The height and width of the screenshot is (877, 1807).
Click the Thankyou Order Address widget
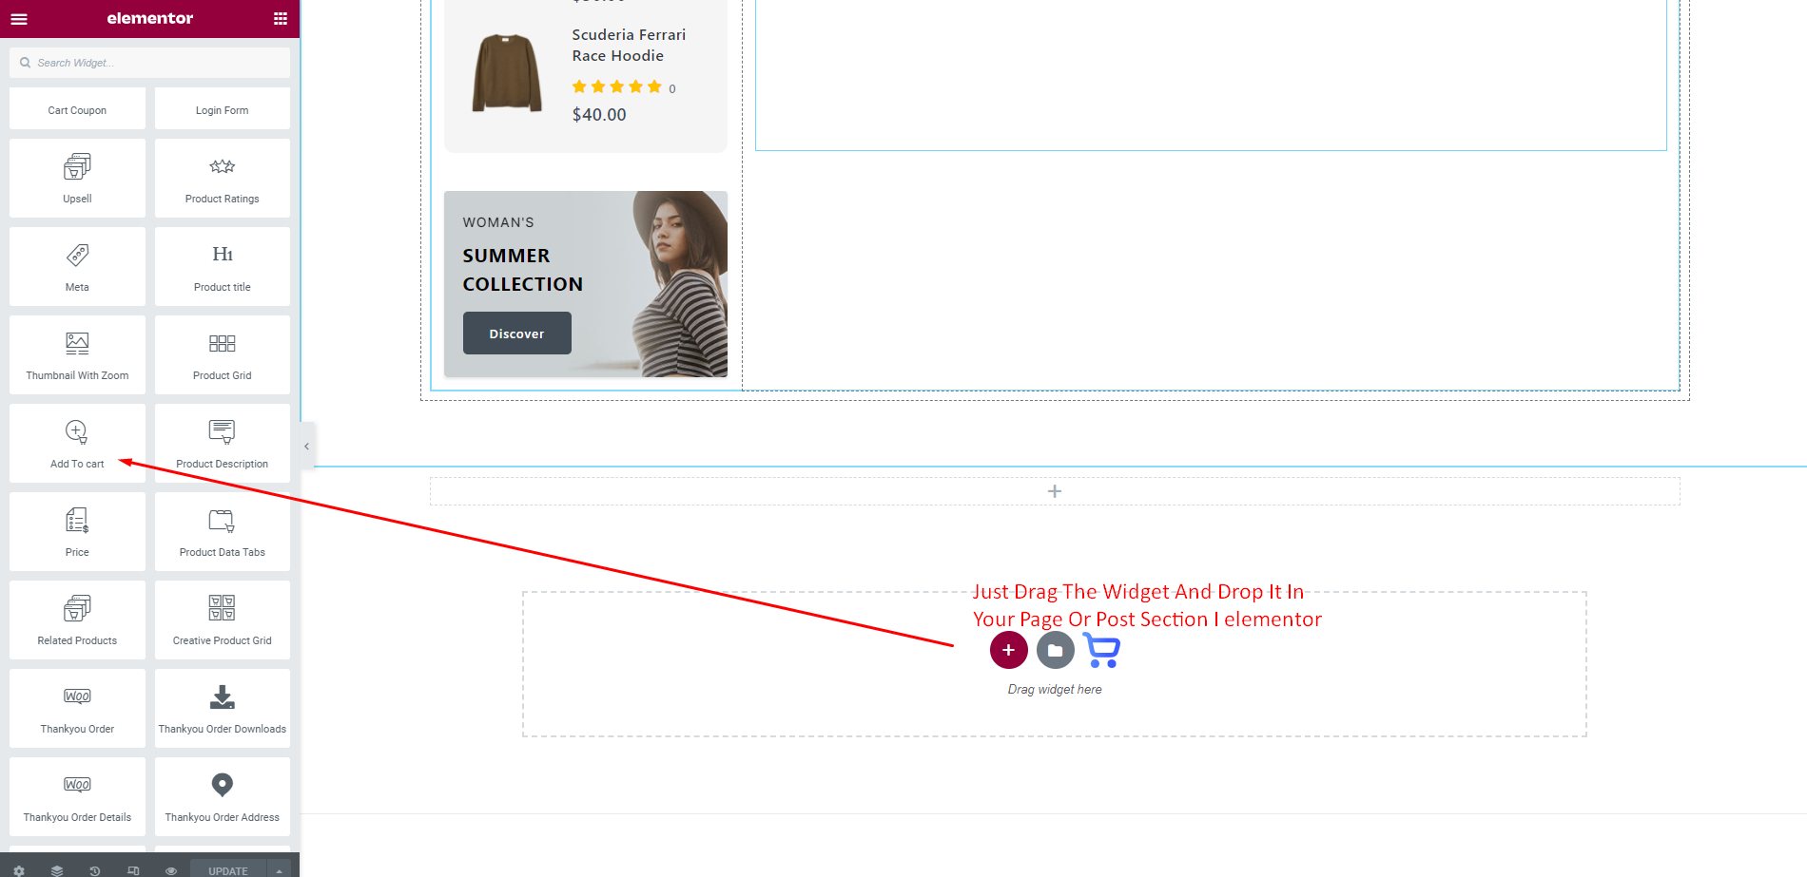[x=222, y=797]
